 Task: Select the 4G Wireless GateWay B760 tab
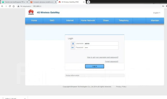pyautogui.click(x=71, y=2)
